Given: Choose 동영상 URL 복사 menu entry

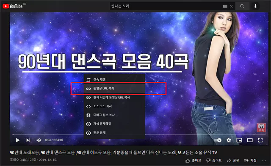Looking at the screenshot, I should 114,89.
